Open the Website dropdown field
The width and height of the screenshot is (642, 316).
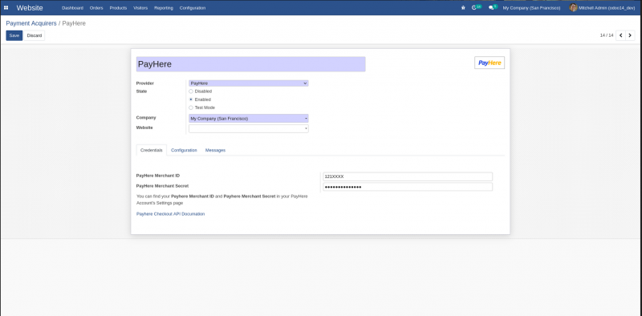coord(249,128)
